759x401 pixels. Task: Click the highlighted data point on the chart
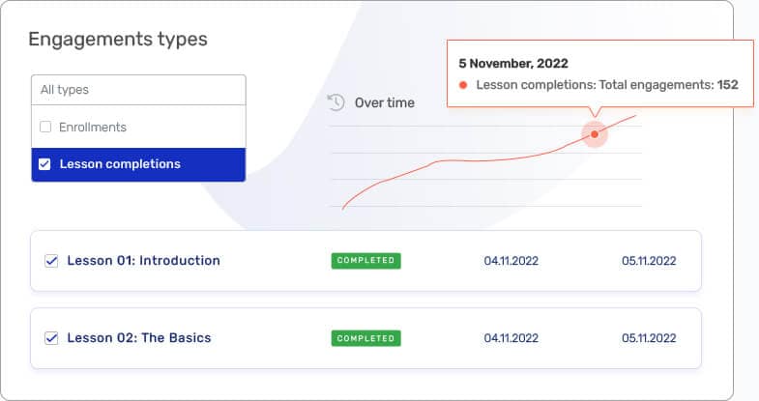[595, 134]
